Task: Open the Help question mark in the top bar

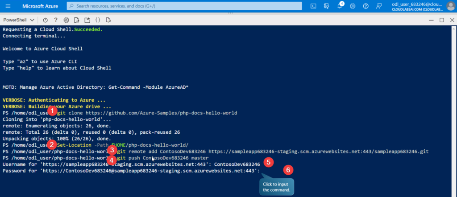Action: pyautogui.click(x=366, y=6)
